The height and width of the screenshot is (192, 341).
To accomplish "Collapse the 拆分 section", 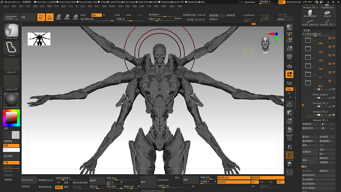I will tap(305, 167).
